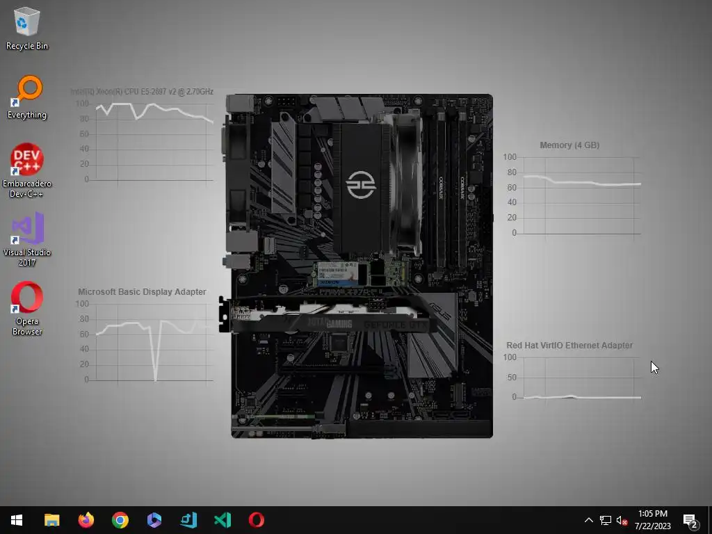Image resolution: width=712 pixels, height=534 pixels.
Task: Launch Google Chrome from the taskbar
Action: coord(120,520)
